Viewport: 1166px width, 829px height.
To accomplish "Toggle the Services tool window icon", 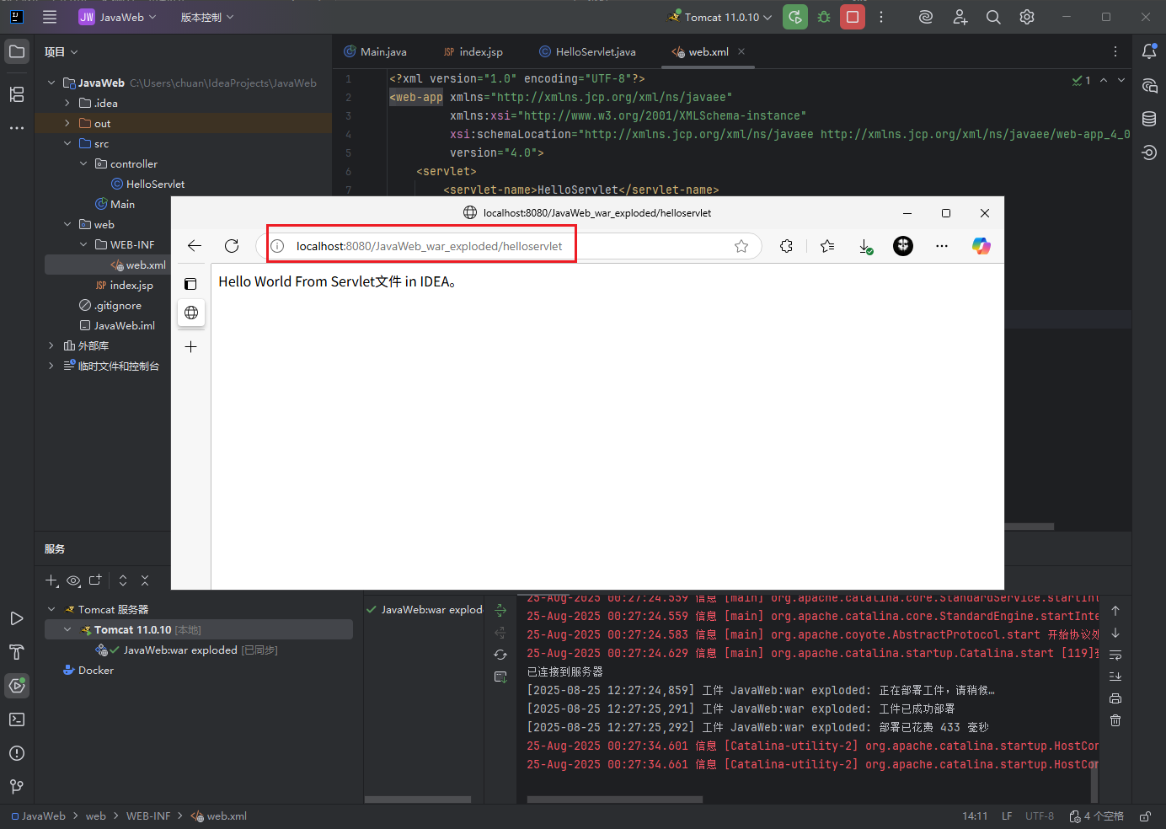I will (x=17, y=686).
